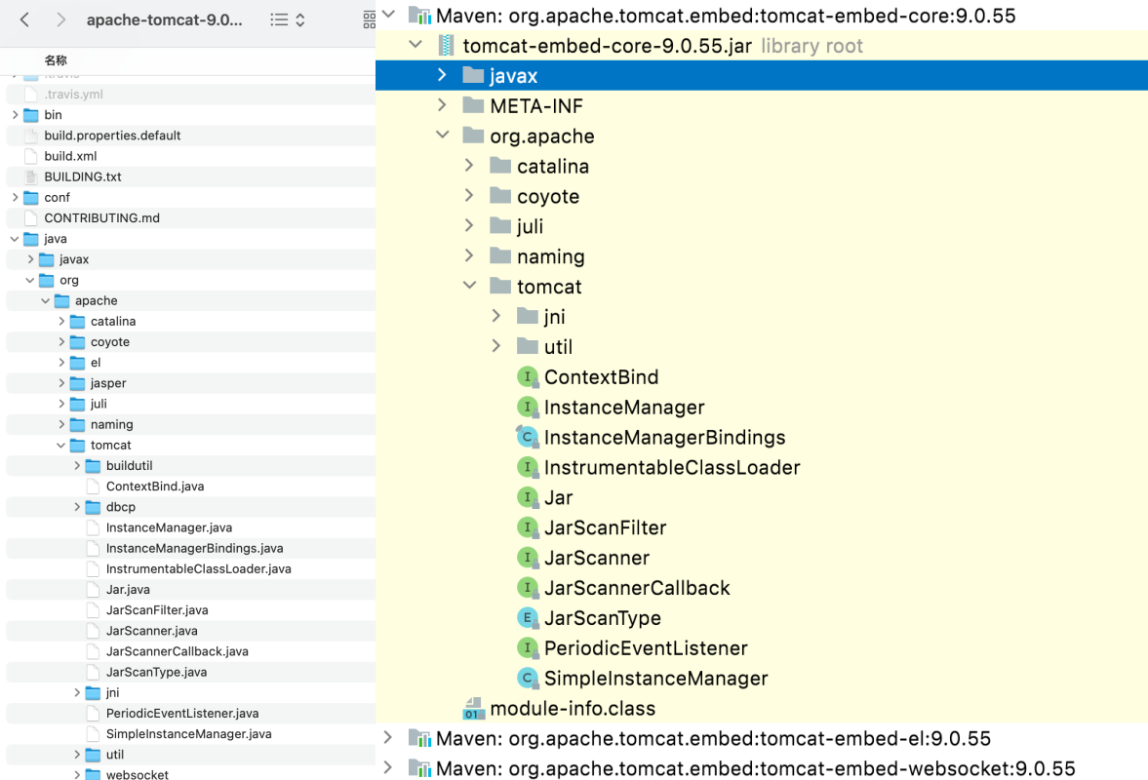This screenshot has width=1148, height=780.
Task: Expand the META-INF folder node
Action: (443, 105)
